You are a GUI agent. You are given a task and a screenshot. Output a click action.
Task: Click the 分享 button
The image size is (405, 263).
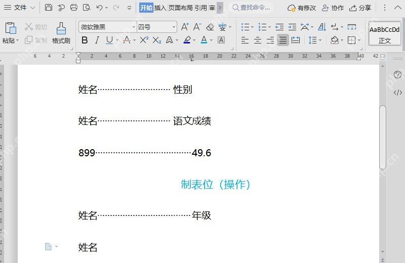pos(360,8)
